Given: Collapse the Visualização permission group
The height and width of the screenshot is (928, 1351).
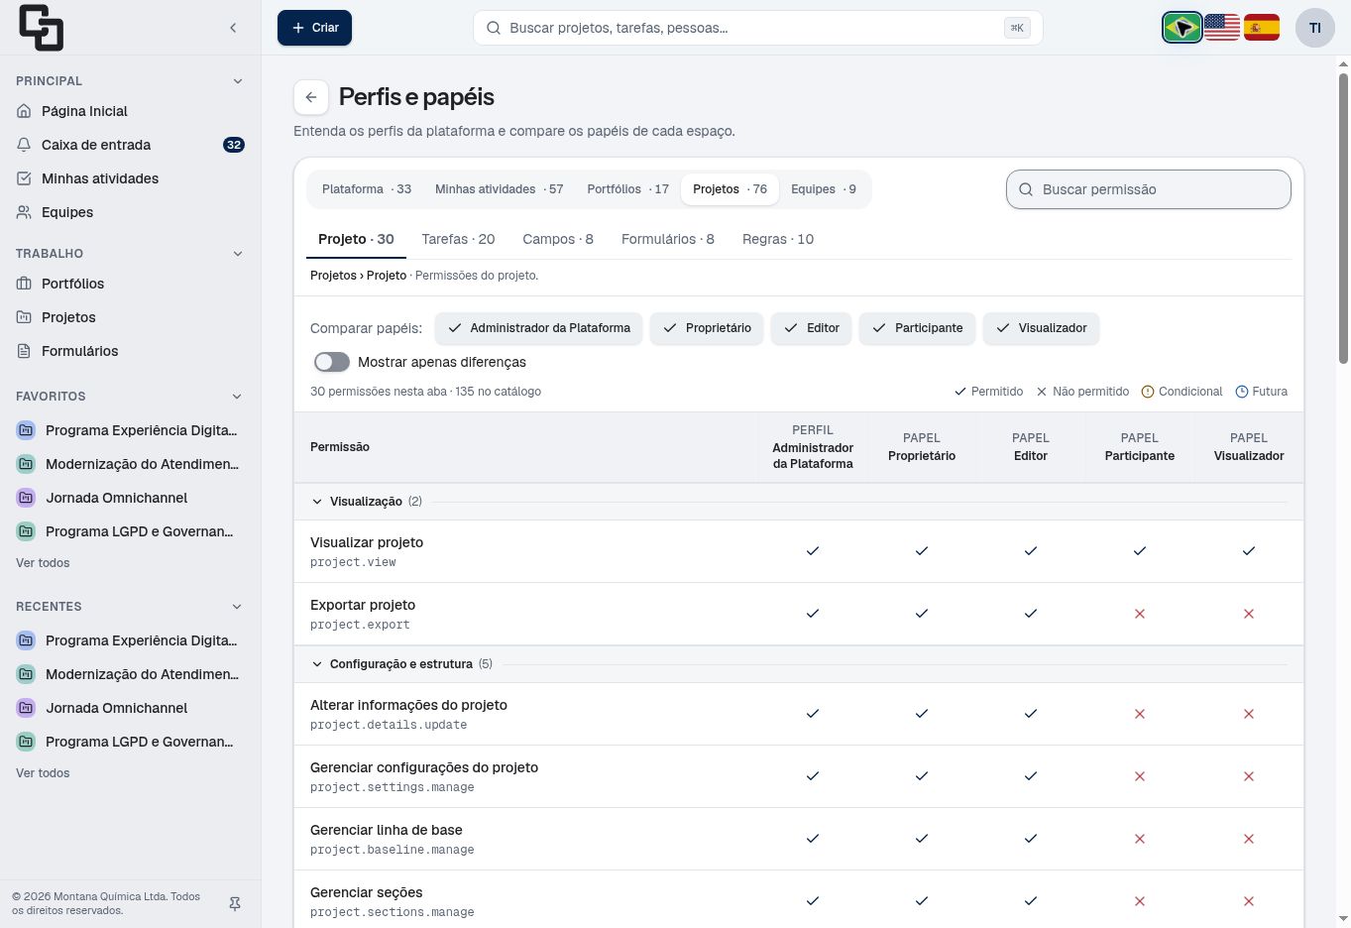Looking at the screenshot, I should point(317,502).
